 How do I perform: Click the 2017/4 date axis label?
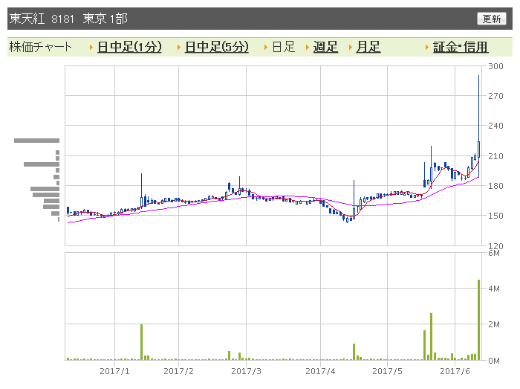320,371
